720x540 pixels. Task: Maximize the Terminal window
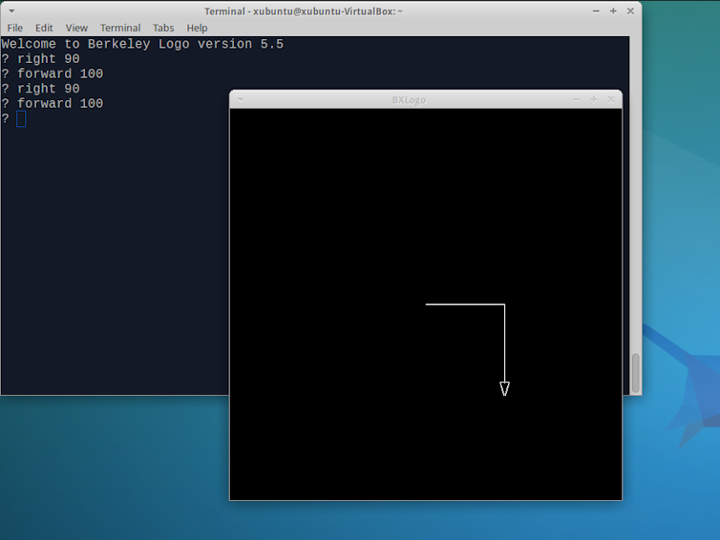coord(613,11)
